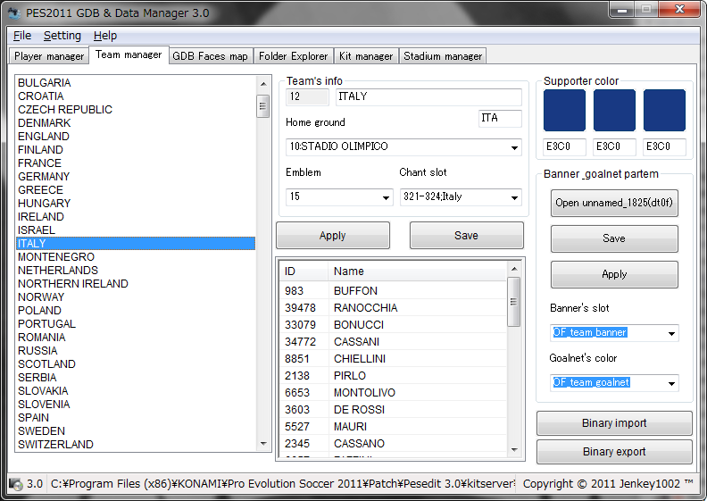The image size is (707, 501).
Task: Open the Setting menu
Action: click(62, 35)
